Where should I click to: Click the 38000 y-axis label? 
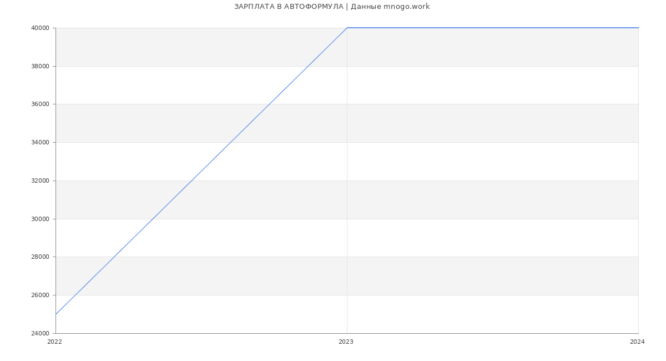[x=41, y=66]
